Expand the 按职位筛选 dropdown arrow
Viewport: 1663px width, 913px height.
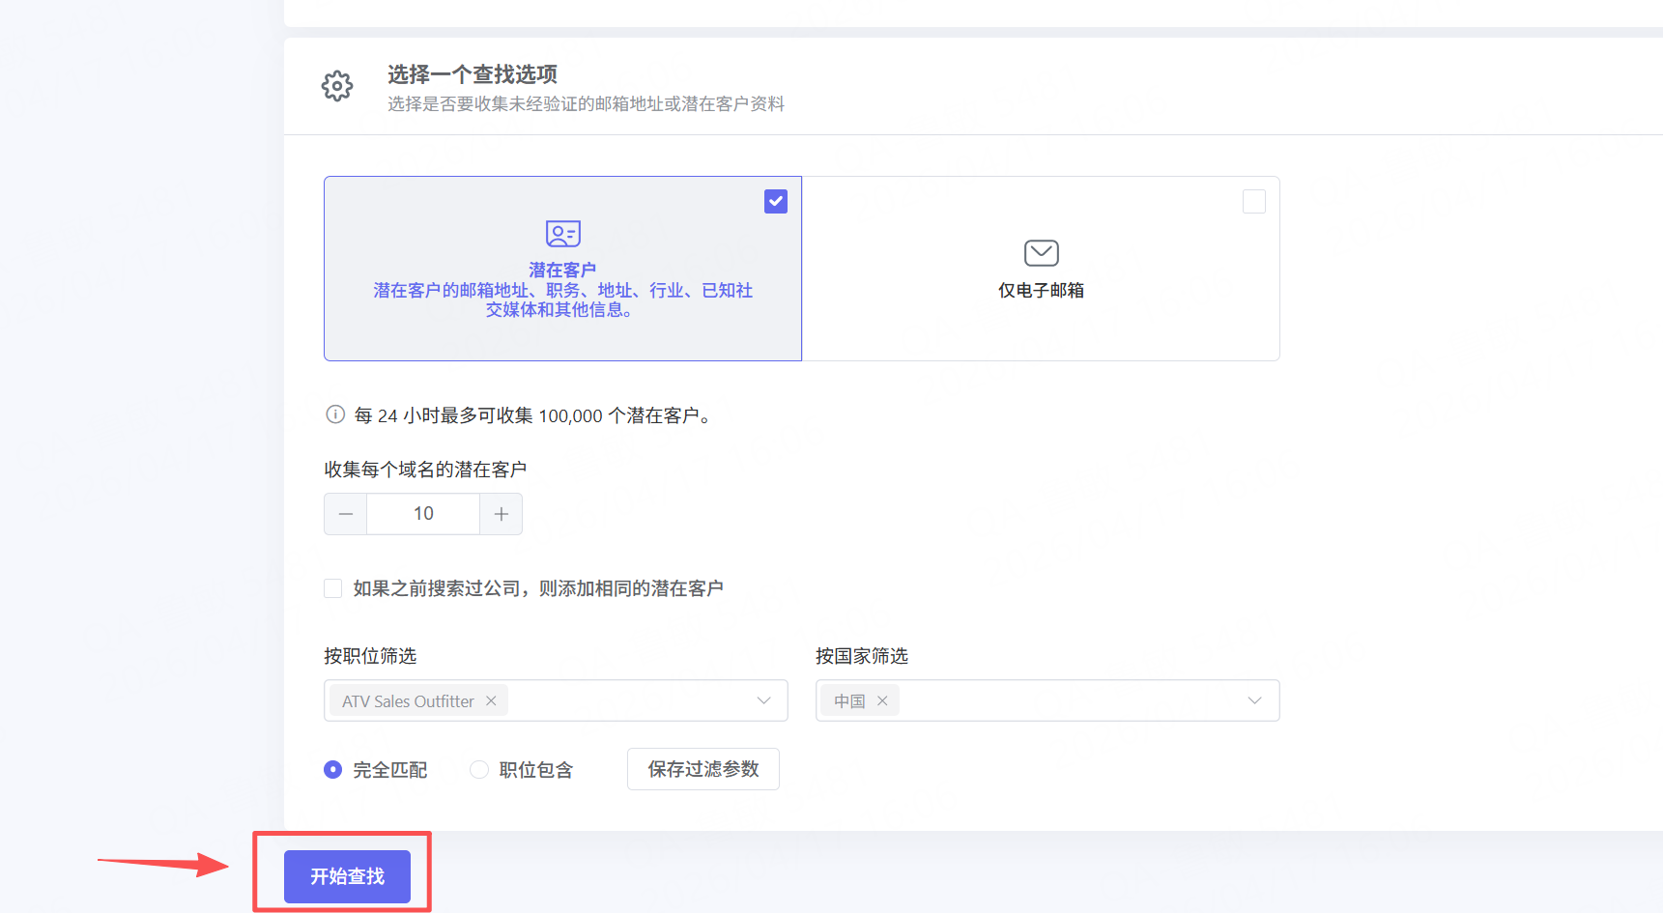[x=763, y=700]
